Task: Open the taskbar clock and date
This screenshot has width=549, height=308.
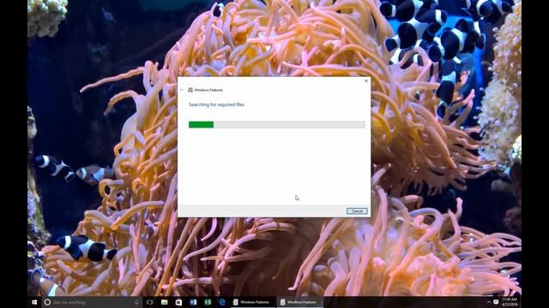Action: tap(510, 302)
